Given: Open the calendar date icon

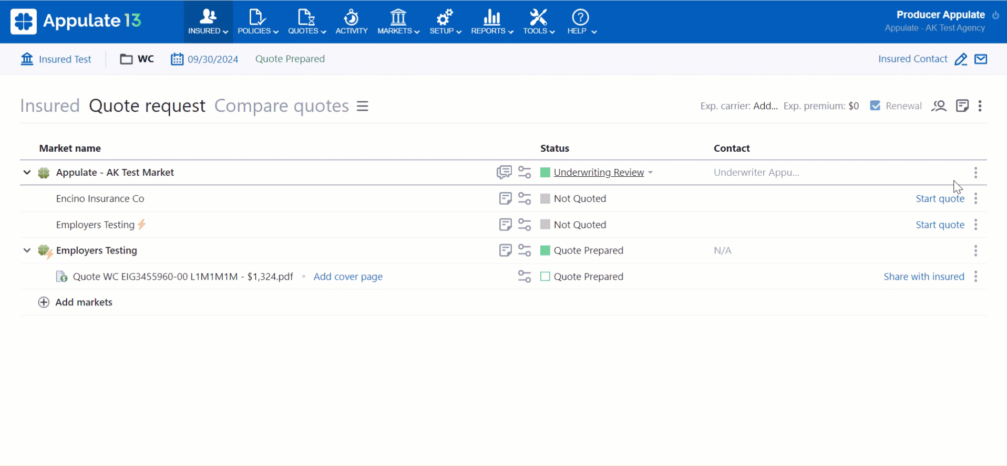Looking at the screenshot, I should point(177,59).
